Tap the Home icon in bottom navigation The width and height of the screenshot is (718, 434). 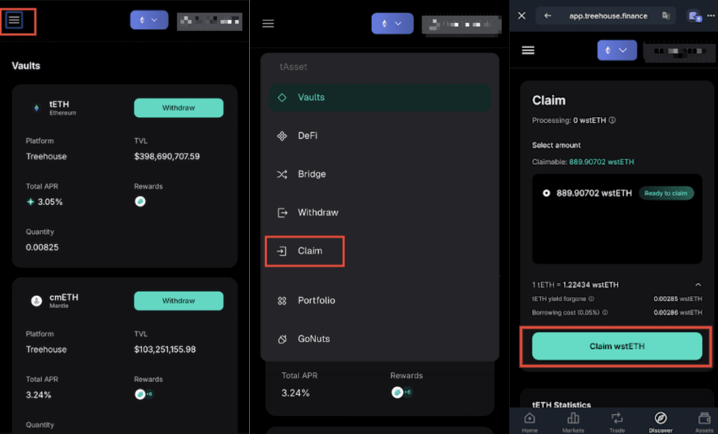click(x=529, y=420)
